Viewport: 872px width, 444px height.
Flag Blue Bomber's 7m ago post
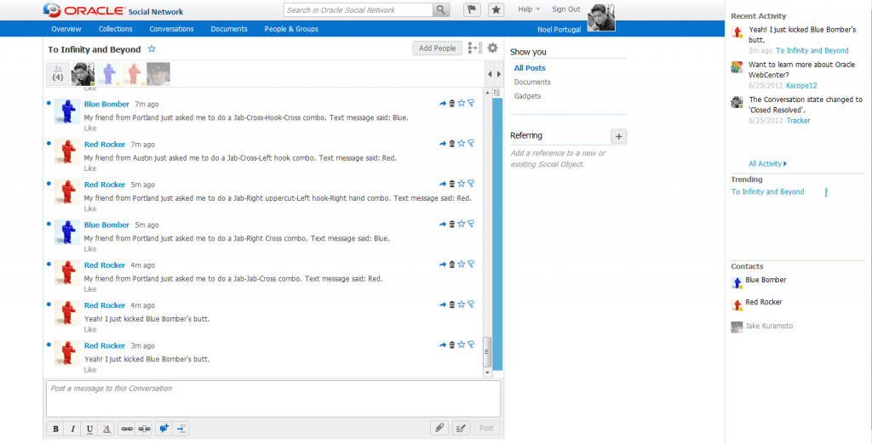(471, 104)
